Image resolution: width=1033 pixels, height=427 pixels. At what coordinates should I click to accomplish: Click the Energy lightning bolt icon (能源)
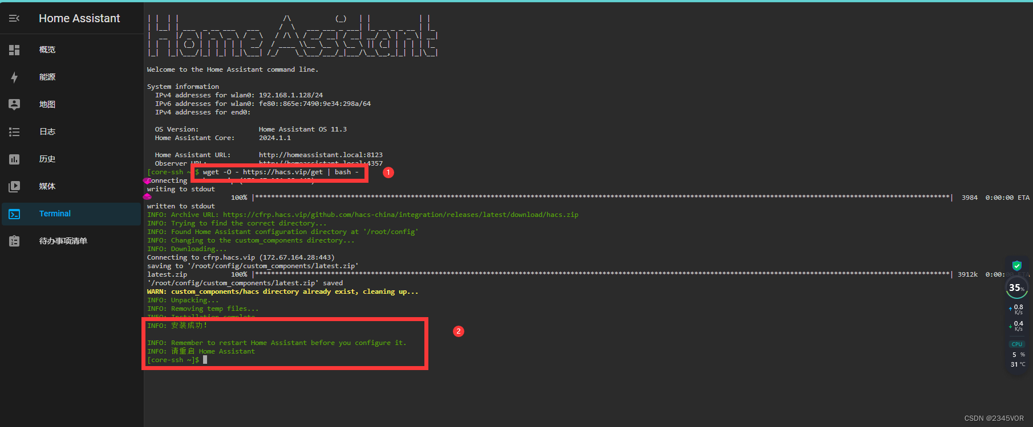pos(14,77)
